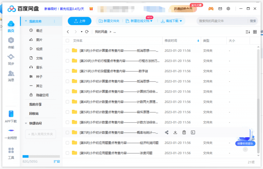Switch to grid view layout
The width and height of the screenshot is (263, 169).
(255, 32)
